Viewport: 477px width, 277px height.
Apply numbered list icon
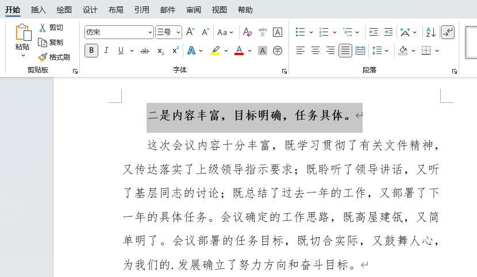click(x=324, y=32)
